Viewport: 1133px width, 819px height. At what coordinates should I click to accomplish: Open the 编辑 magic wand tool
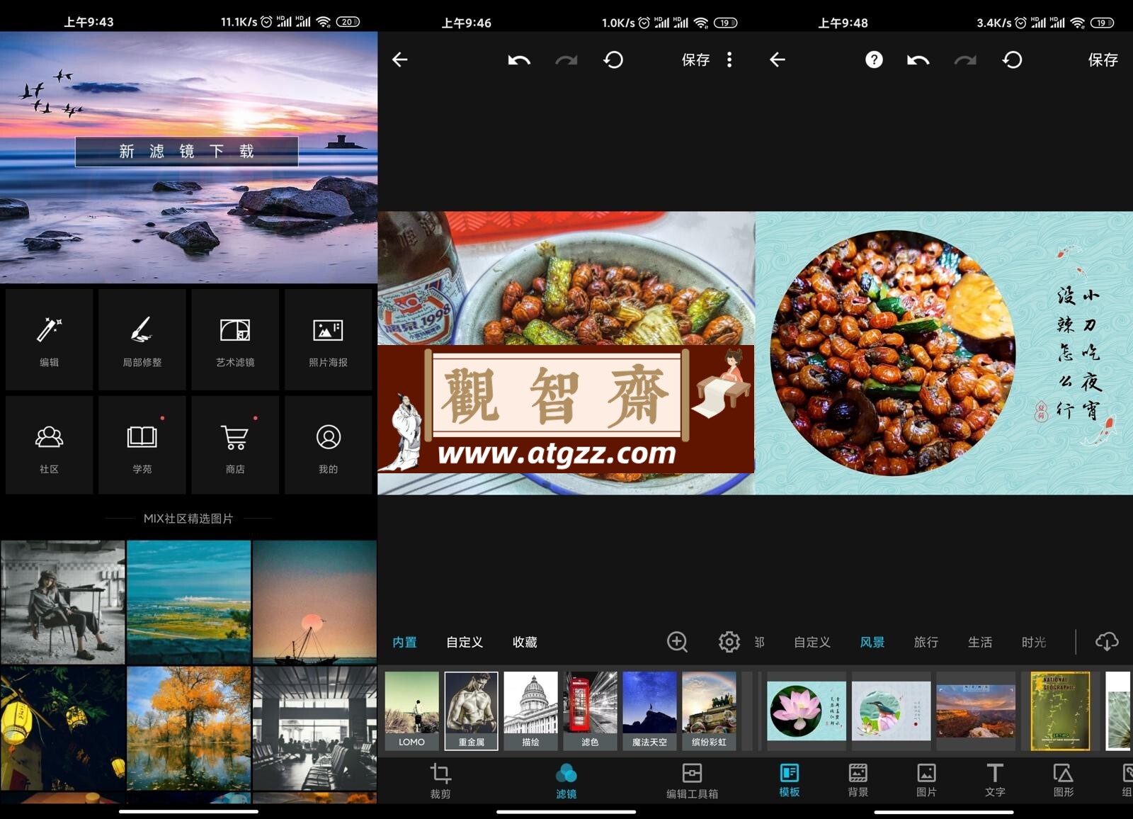pos(49,339)
